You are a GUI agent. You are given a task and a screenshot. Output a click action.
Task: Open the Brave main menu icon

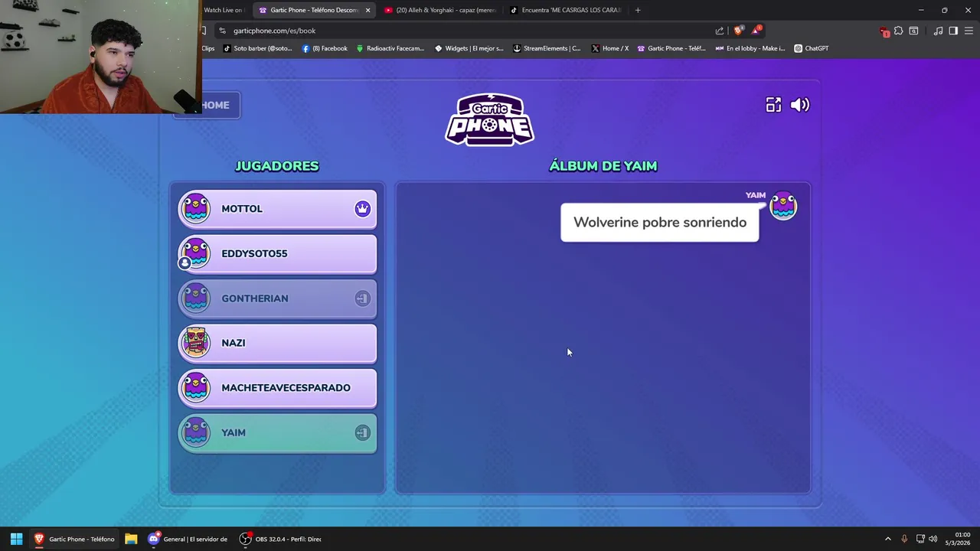point(969,31)
